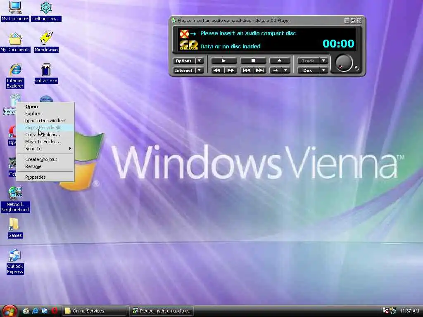Click the CD Deluxe logo icon
The width and height of the screenshot is (423, 317).
[x=188, y=45]
